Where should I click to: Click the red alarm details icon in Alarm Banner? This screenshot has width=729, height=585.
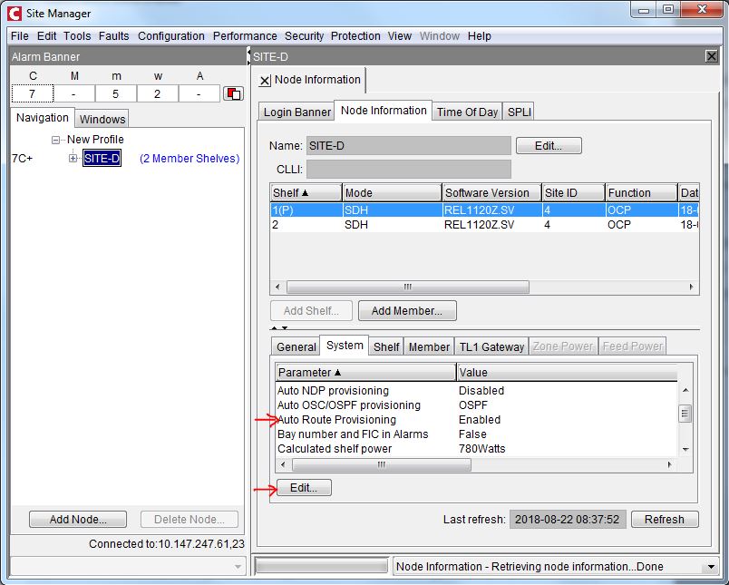coord(233,93)
